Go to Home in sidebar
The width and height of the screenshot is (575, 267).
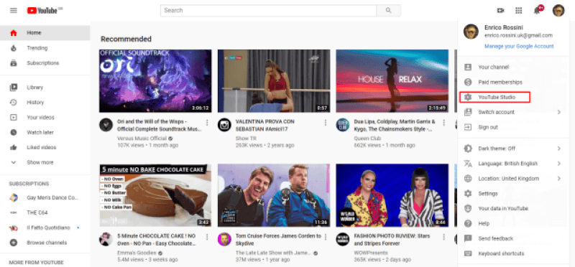[x=45, y=33]
